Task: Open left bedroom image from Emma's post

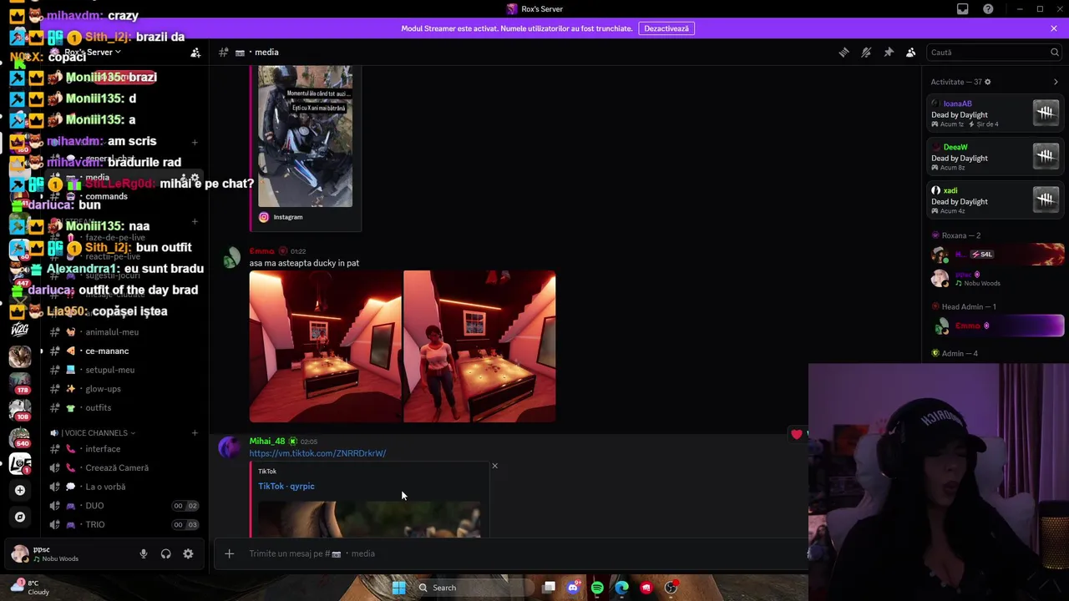Action: coord(325,346)
